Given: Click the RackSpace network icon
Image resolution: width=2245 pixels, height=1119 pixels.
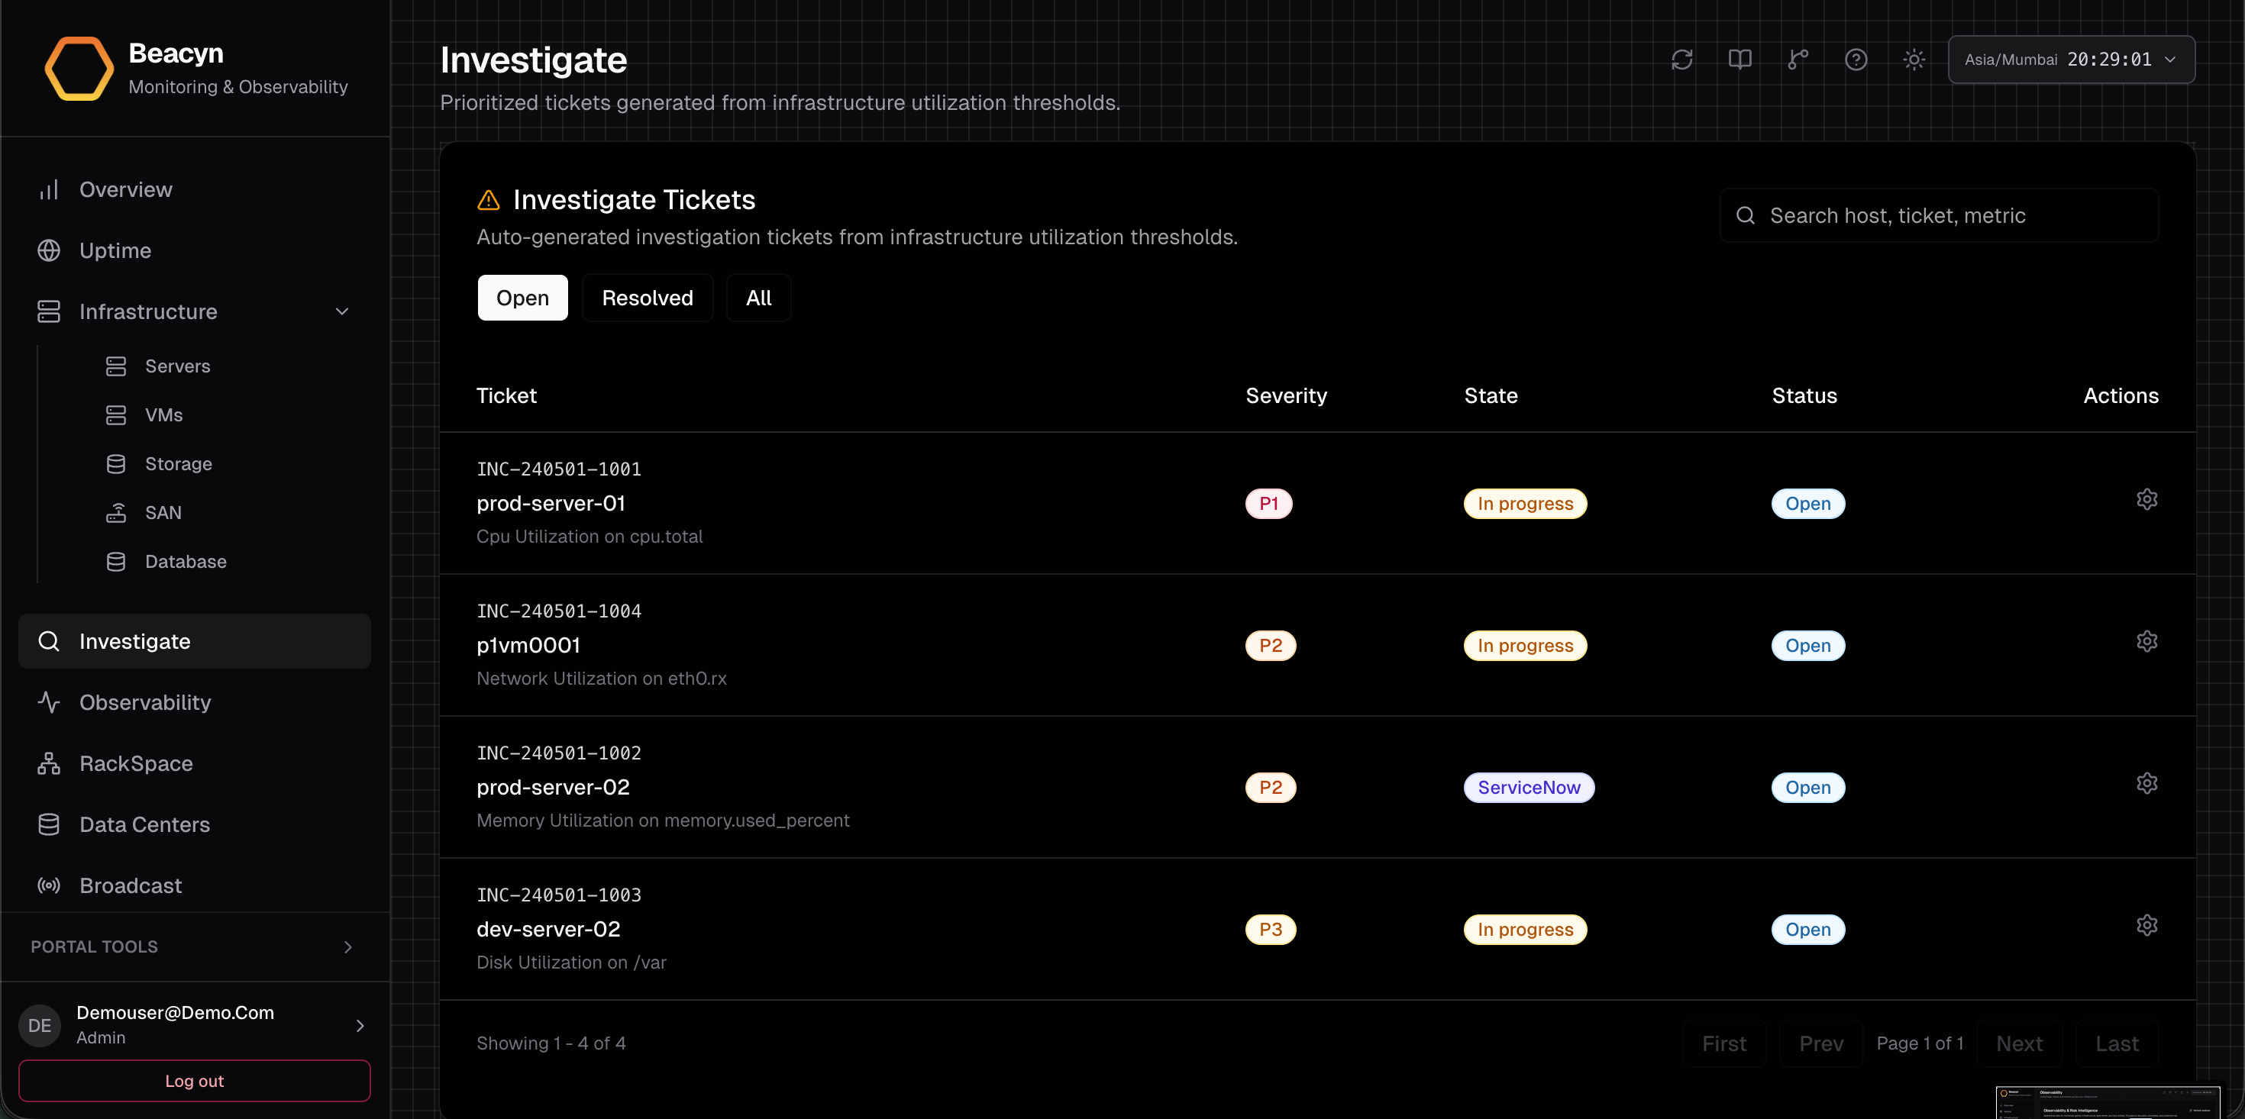Looking at the screenshot, I should [49, 763].
